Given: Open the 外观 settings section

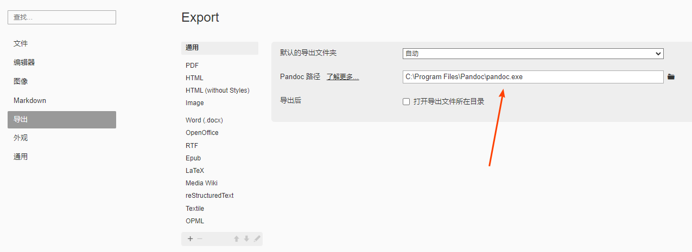Looking at the screenshot, I should 21,138.
